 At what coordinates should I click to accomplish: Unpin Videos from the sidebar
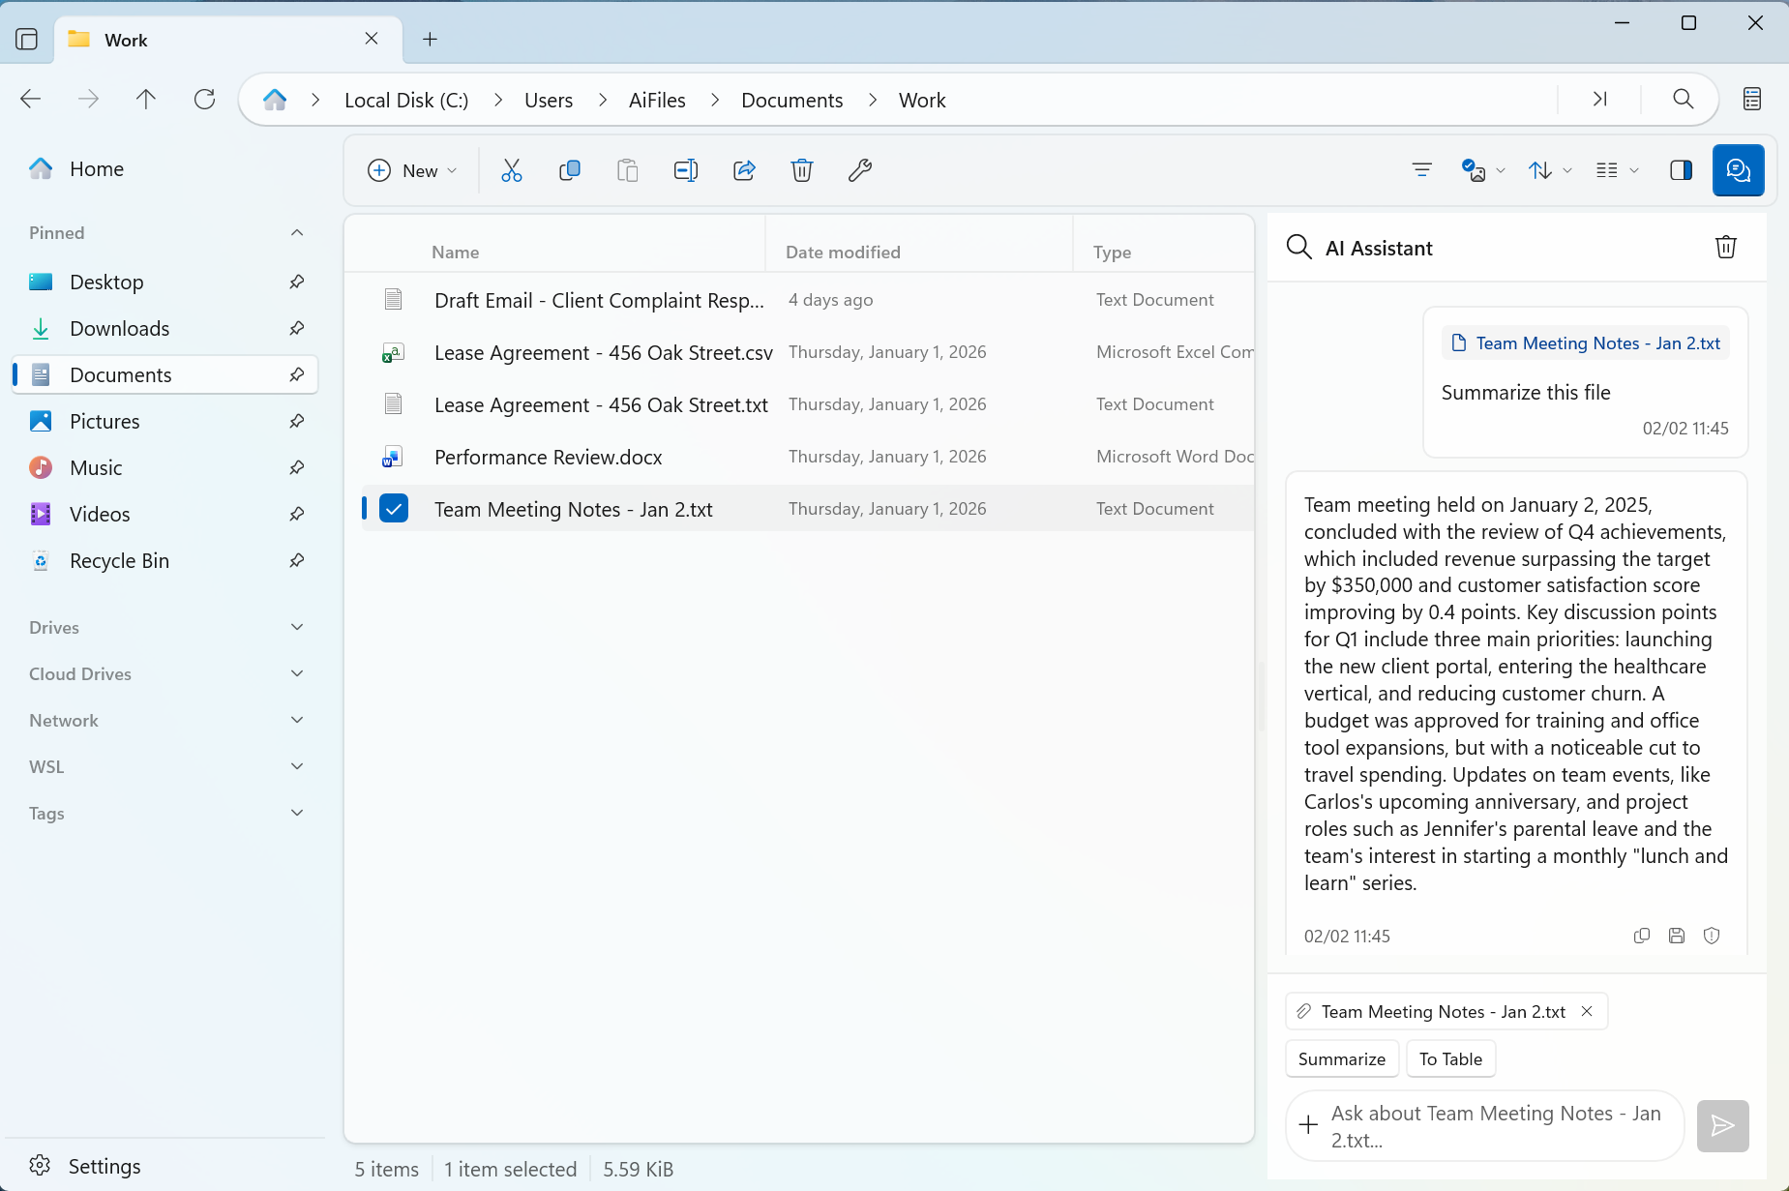297,514
